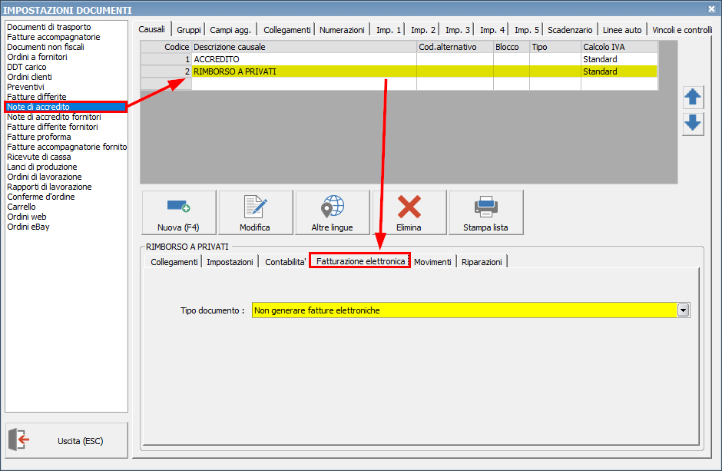This screenshot has width=722, height=471.
Task: Open the Riparazioni sub-tab
Action: 482,262
